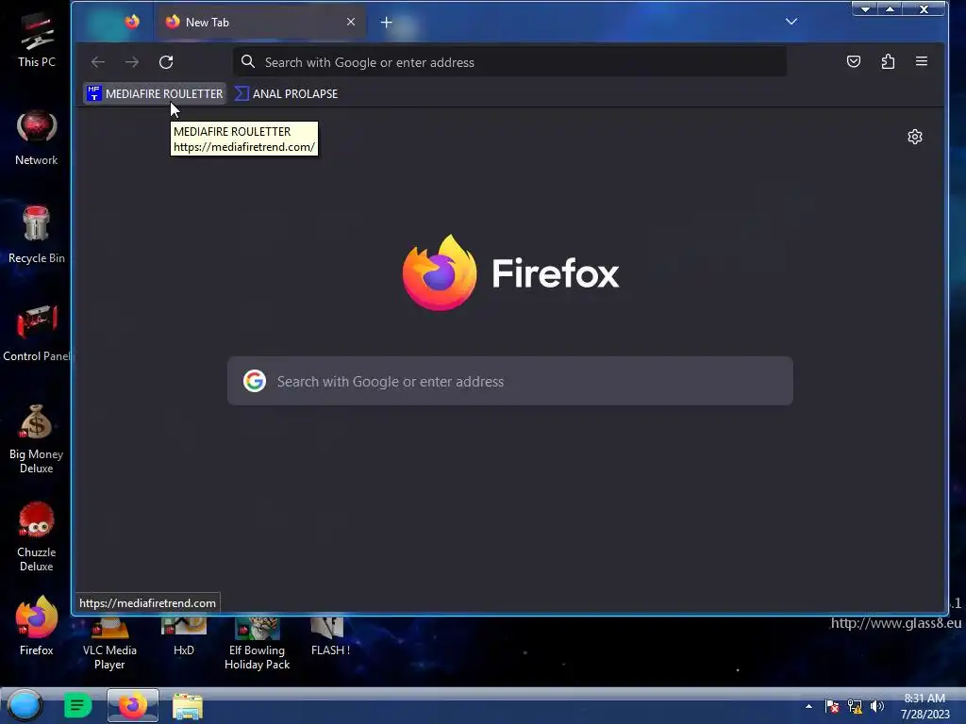Launch Elf Bowling Holiday Pack shortcut
This screenshot has height=724, width=966.
pyautogui.click(x=257, y=644)
